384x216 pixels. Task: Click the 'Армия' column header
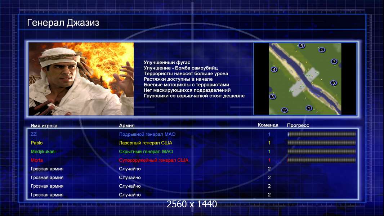[x=126, y=126]
